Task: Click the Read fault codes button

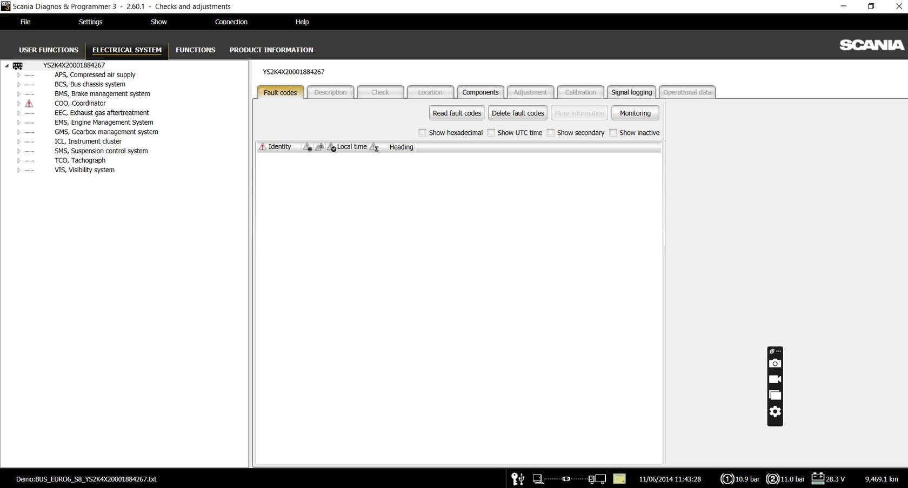Action: (x=456, y=113)
